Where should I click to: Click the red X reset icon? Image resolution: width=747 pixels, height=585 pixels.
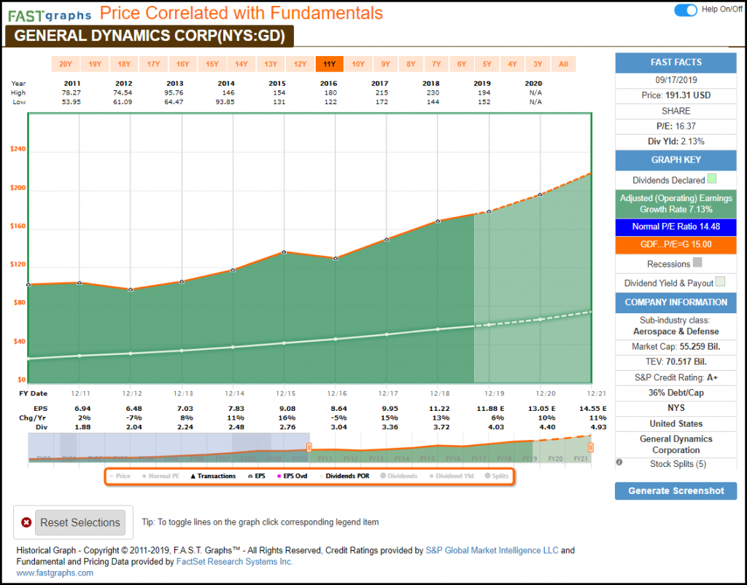(26, 522)
